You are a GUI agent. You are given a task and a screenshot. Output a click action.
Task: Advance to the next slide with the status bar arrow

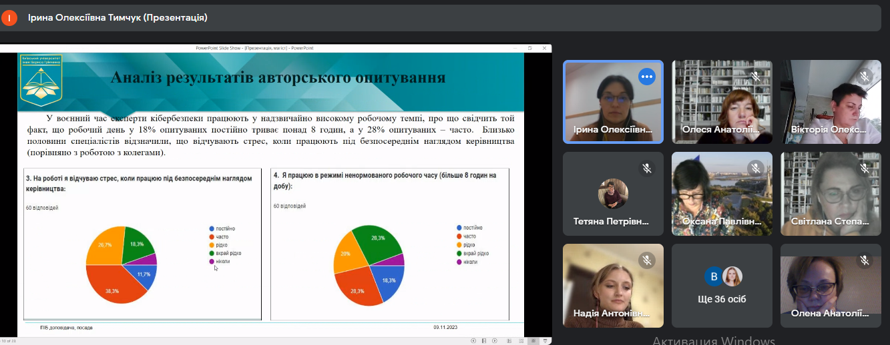(495, 341)
